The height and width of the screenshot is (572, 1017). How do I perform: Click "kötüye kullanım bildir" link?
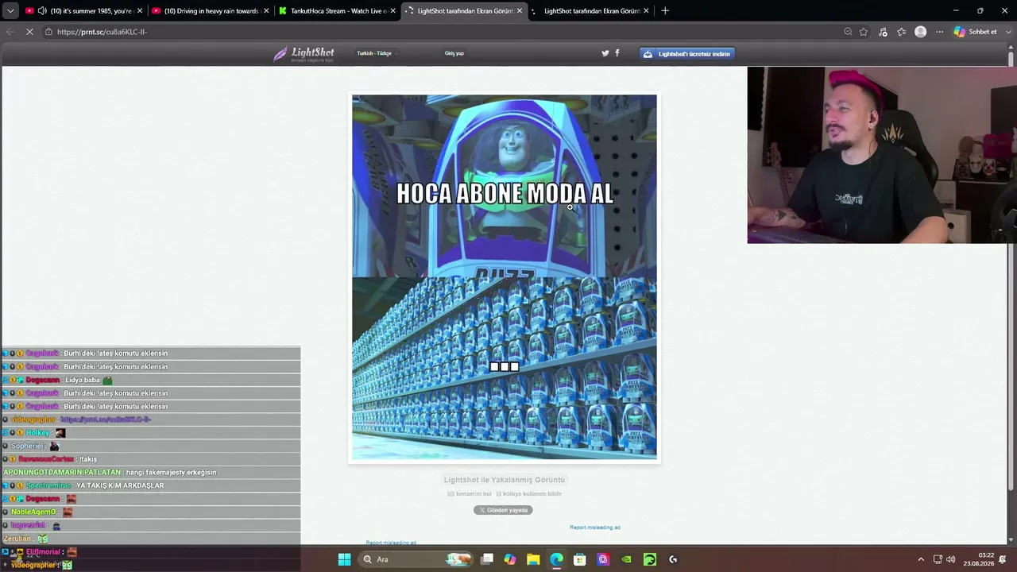(529, 494)
